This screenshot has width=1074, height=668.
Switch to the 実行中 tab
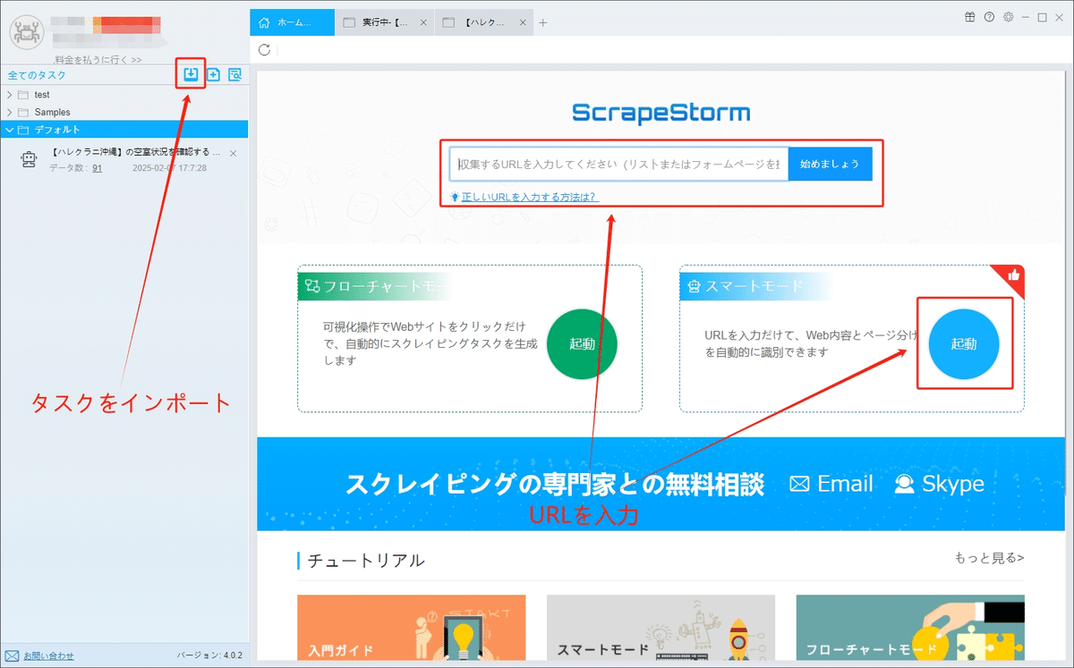(x=386, y=23)
